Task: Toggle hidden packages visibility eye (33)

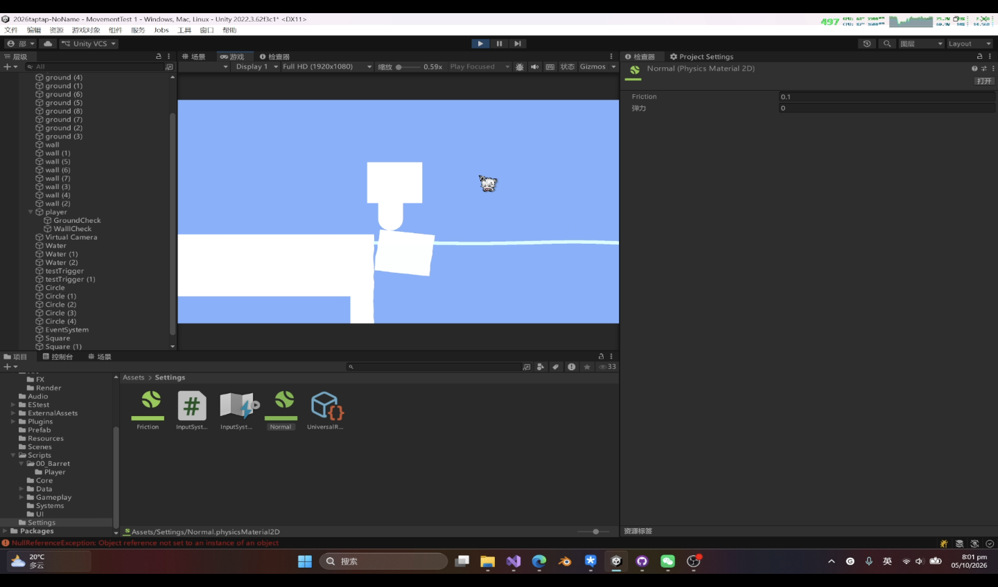Action: tap(607, 367)
